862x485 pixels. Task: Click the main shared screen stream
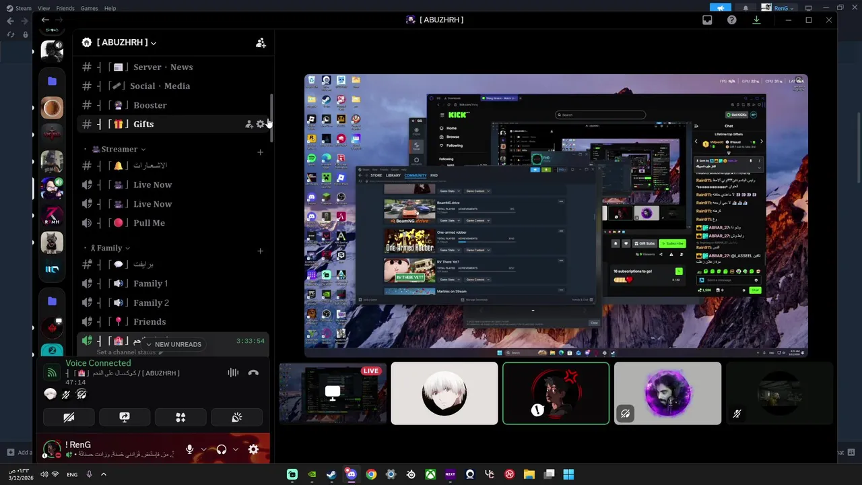(x=556, y=216)
